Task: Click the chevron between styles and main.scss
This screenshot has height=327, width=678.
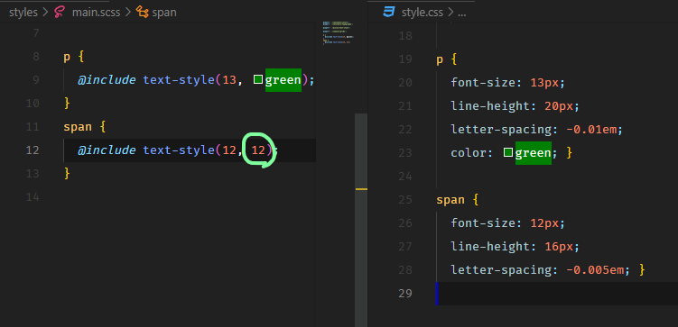Action: pos(46,13)
